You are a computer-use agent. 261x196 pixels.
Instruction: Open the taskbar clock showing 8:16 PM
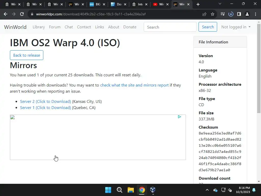coord(243,190)
